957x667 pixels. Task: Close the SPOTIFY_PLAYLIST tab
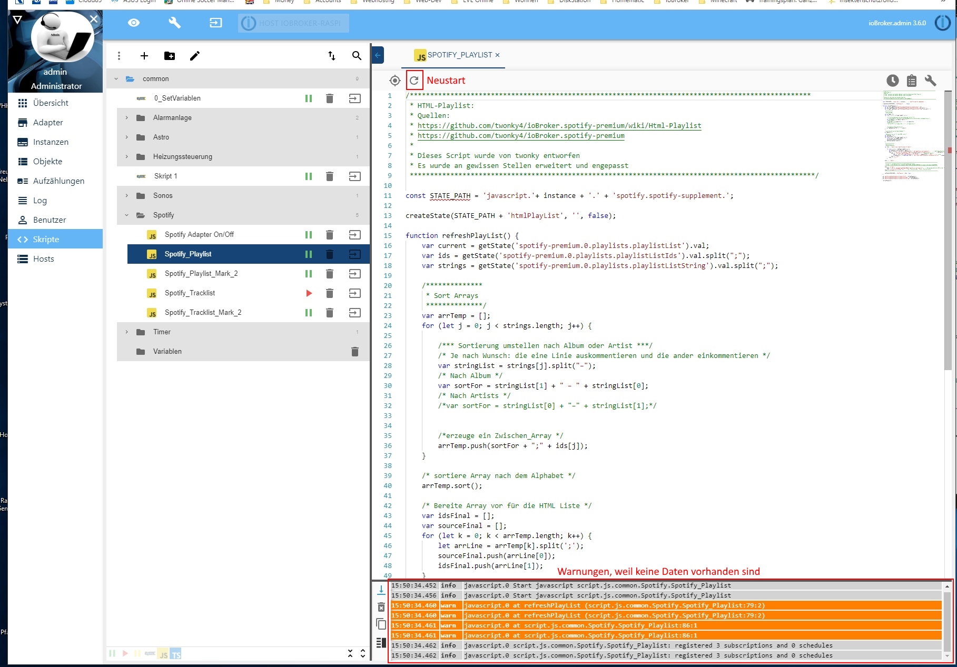click(497, 55)
